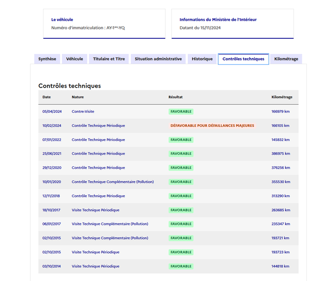Select the 10/01/2020 Contrôle Technique Complémentaire entry
The height and width of the screenshot is (281, 336).
168,182
